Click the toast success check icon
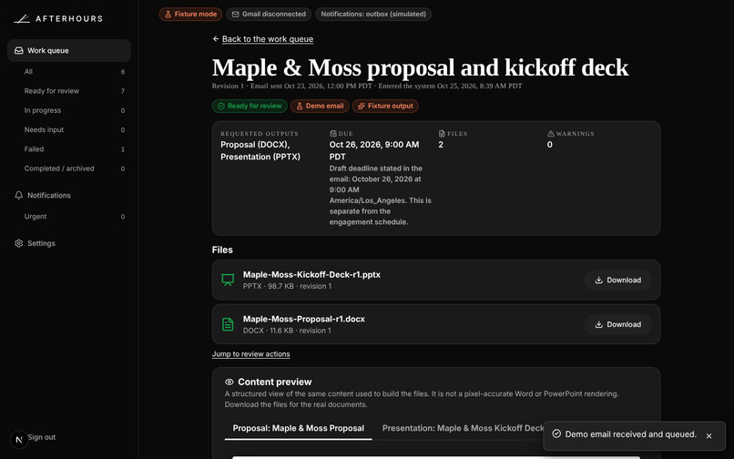 [x=556, y=433]
